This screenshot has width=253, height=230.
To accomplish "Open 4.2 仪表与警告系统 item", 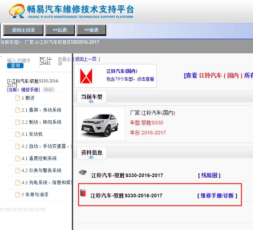I will pyautogui.click(x=41, y=170).
